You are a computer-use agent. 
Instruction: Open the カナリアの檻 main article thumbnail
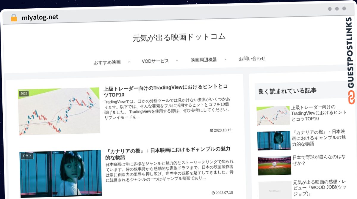[x=61, y=174]
